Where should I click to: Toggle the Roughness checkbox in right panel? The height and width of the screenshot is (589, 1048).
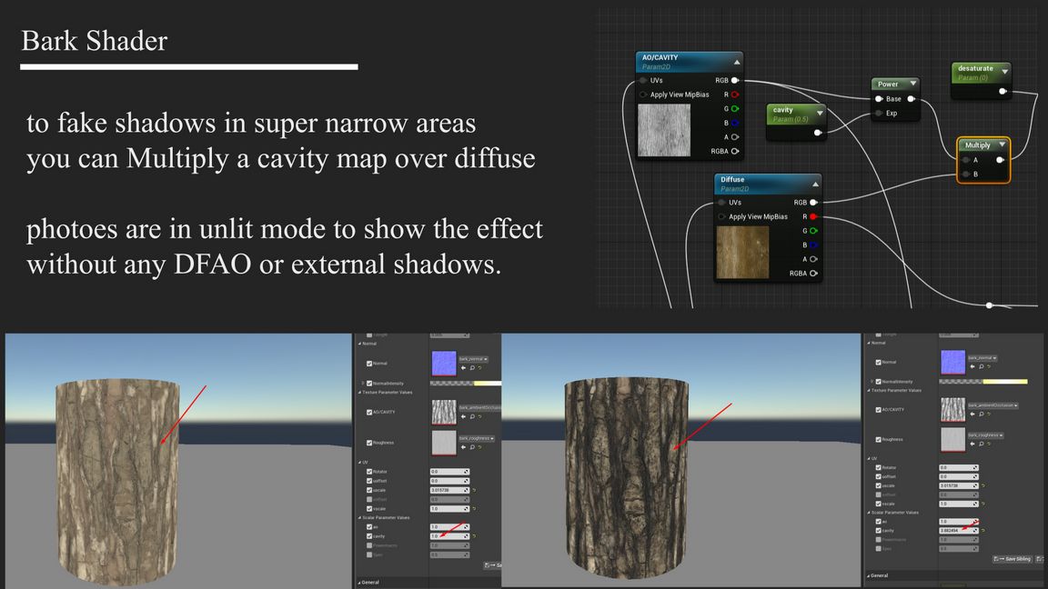879,441
